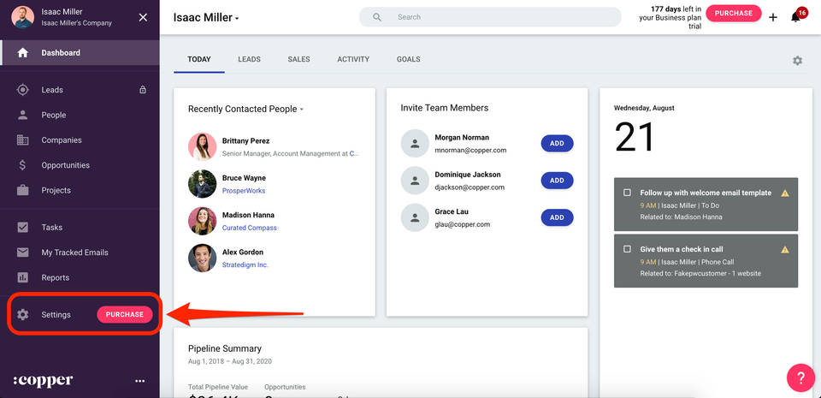Click Purchase button next to Settings
The height and width of the screenshot is (398, 821).
click(125, 314)
